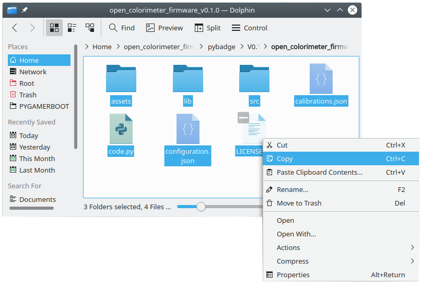
Task: Expand the breadcrumb arrow before Home
Action: tap(87, 47)
